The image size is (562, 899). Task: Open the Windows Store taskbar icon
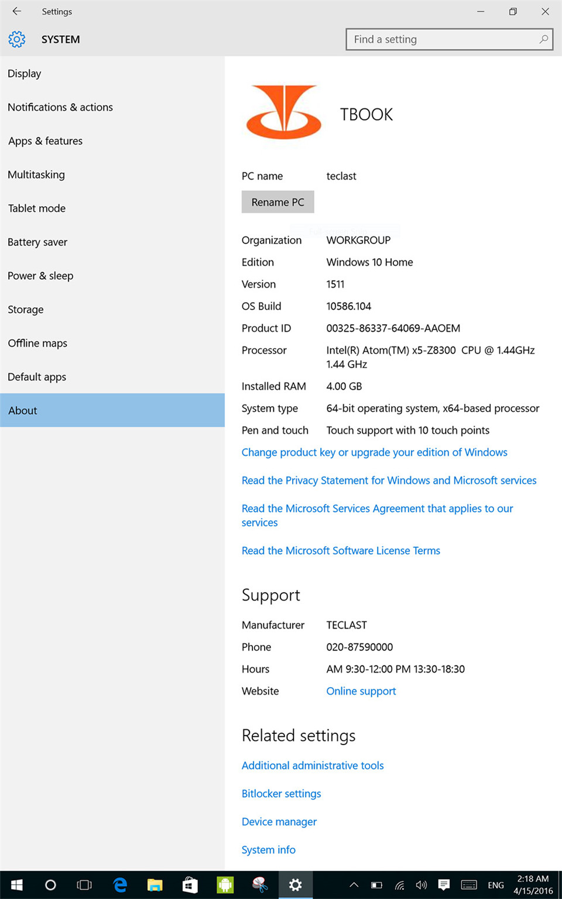click(190, 885)
